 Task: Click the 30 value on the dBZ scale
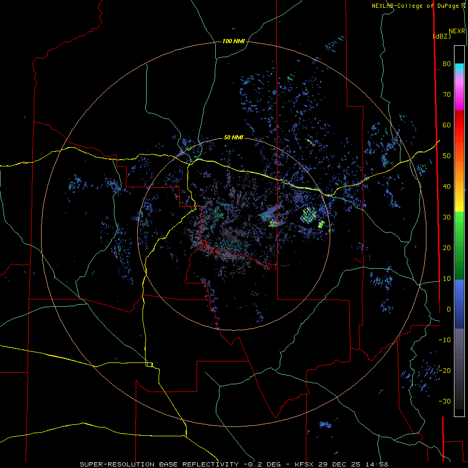pos(447,217)
